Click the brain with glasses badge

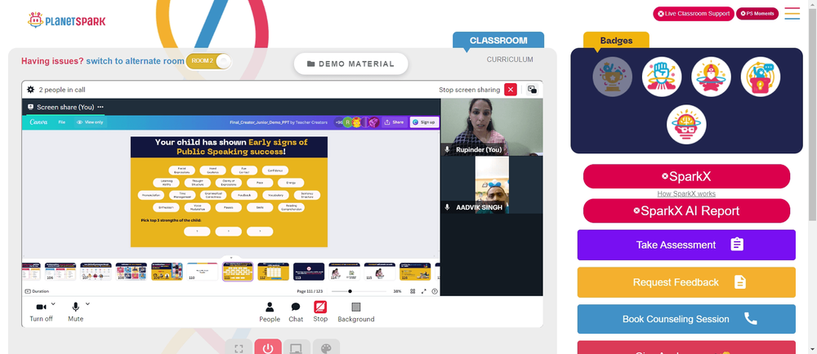686,125
